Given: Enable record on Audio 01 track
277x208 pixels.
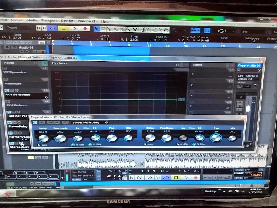Looking at the screenshot, I should [x=21, y=51].
